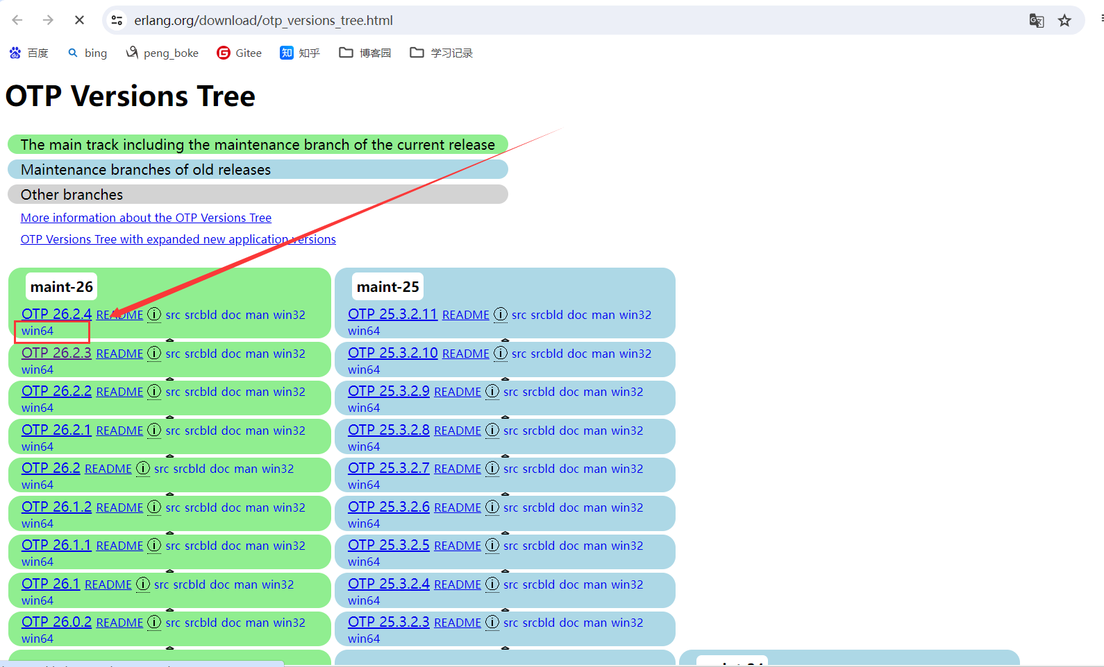Click info icon for OTP 25.3.2.3
This screenshot has height=667, width=1104.
pyautogui.click(x=492, y=622)
